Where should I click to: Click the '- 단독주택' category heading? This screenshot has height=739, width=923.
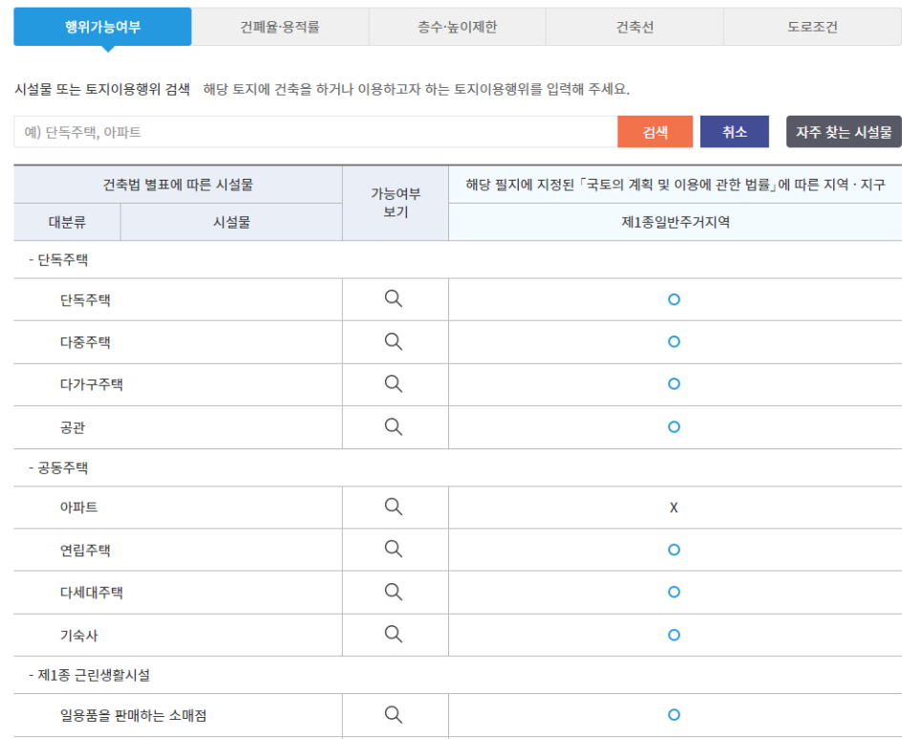click(x=58, y=260)
